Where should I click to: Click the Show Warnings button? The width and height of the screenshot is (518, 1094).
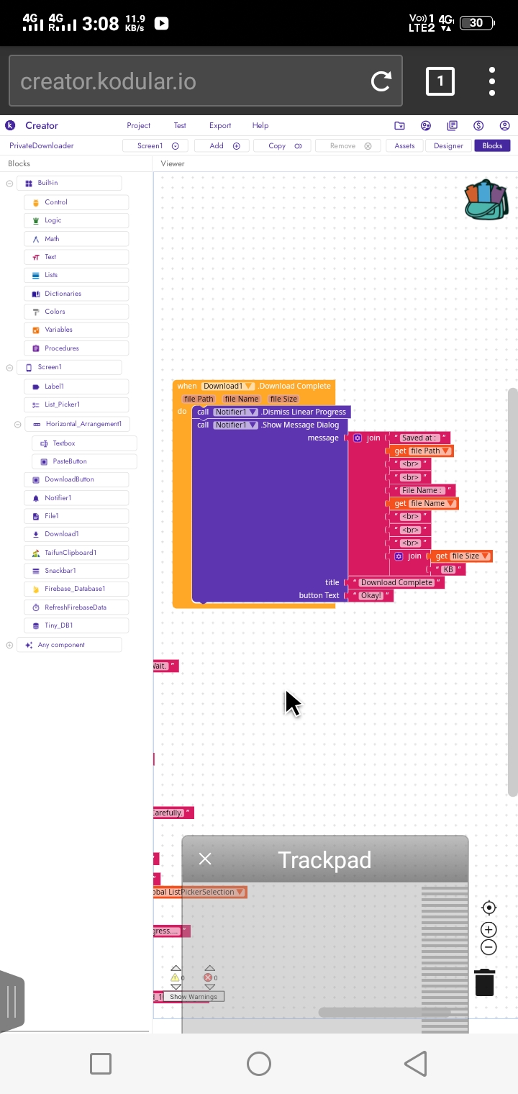pos(194,997)
